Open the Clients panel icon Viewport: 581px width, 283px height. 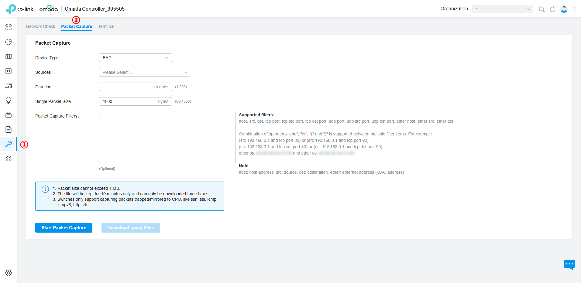point(9,86)
